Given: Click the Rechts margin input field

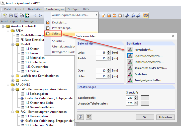Looking at the screenshot, I should (x=101, y=58).
